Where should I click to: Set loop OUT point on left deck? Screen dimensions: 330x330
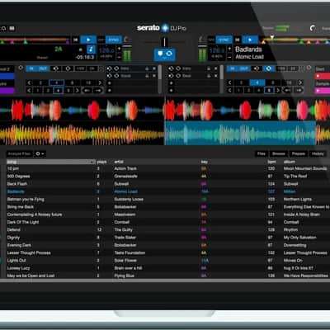(x=43, y=68)
